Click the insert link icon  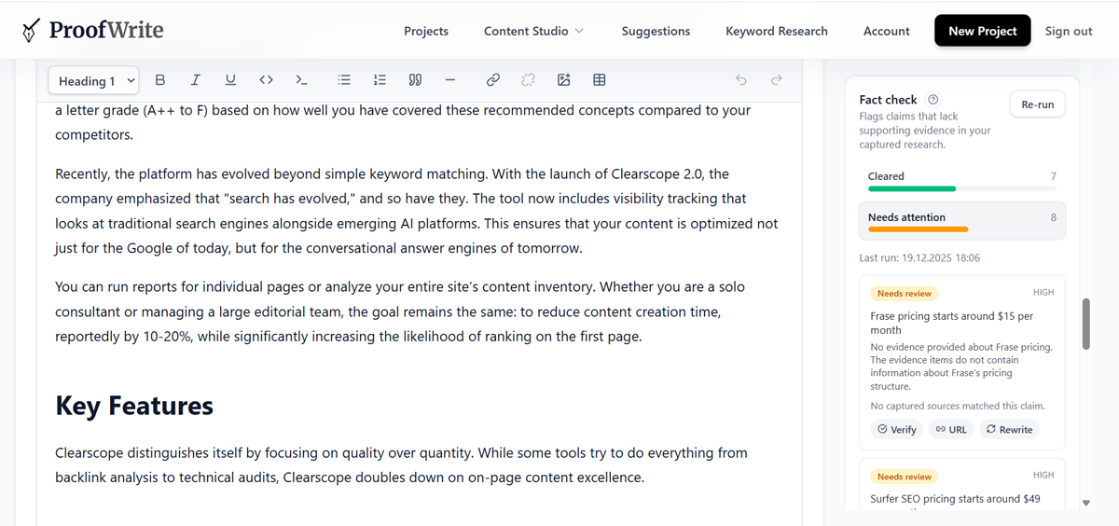coord(493,80)
